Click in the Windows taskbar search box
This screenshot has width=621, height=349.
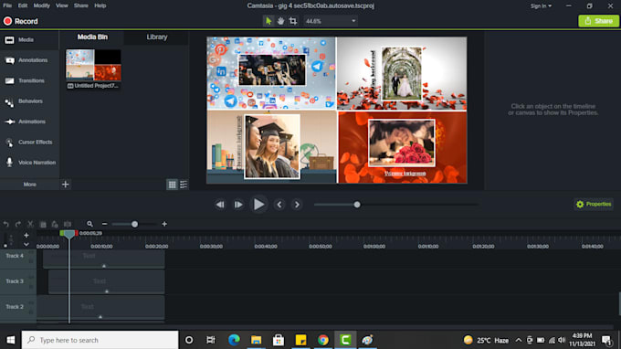click(100, 340)
